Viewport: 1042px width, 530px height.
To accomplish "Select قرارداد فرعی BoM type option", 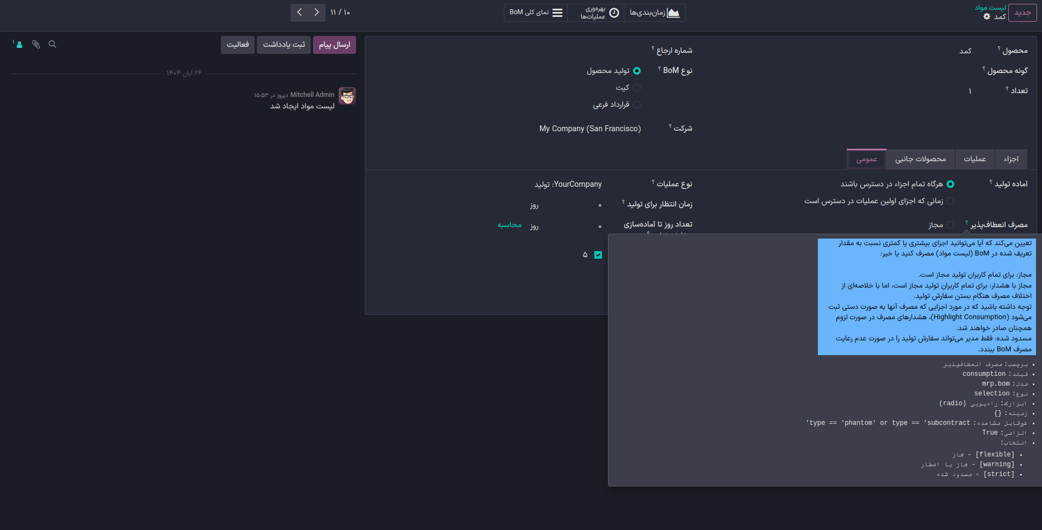I will click(x=636, y=105).
